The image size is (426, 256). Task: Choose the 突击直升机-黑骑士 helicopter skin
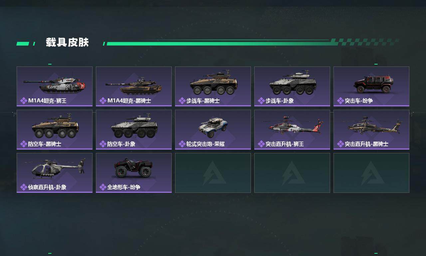[371, 130]
